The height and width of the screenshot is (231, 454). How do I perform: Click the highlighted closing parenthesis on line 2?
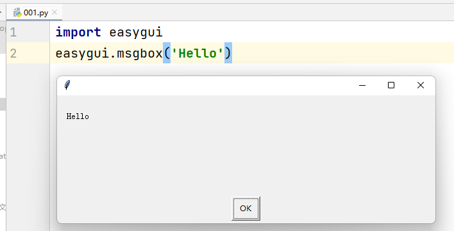(228, 53)
